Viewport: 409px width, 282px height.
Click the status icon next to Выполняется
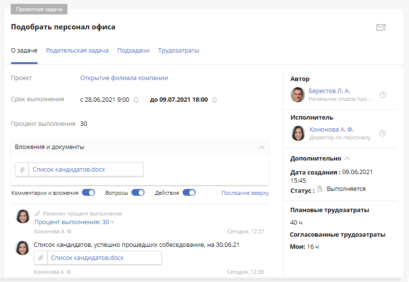(x=319, y=189)
